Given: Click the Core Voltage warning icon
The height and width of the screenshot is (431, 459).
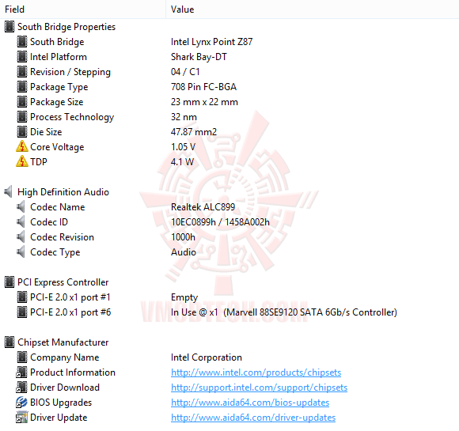Looking at the screenshot, I should [22, 146].
